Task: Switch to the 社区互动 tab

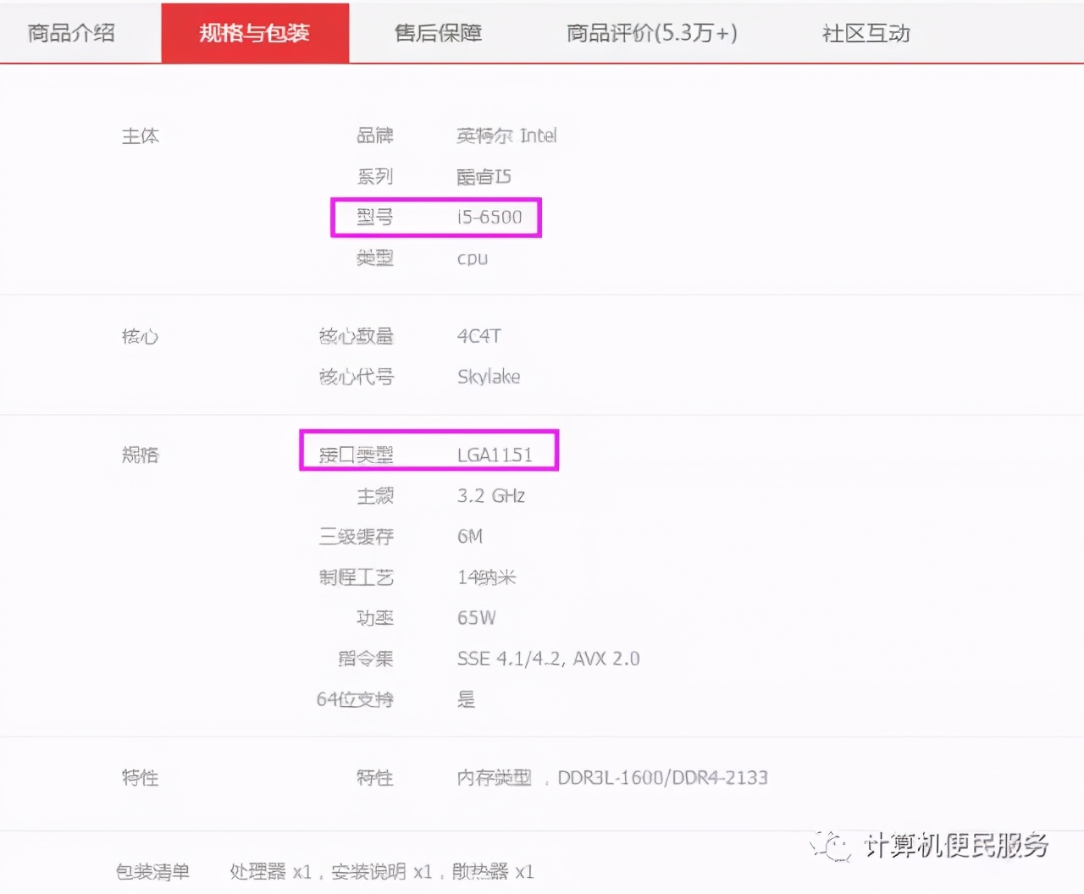Action: (866, 33)
